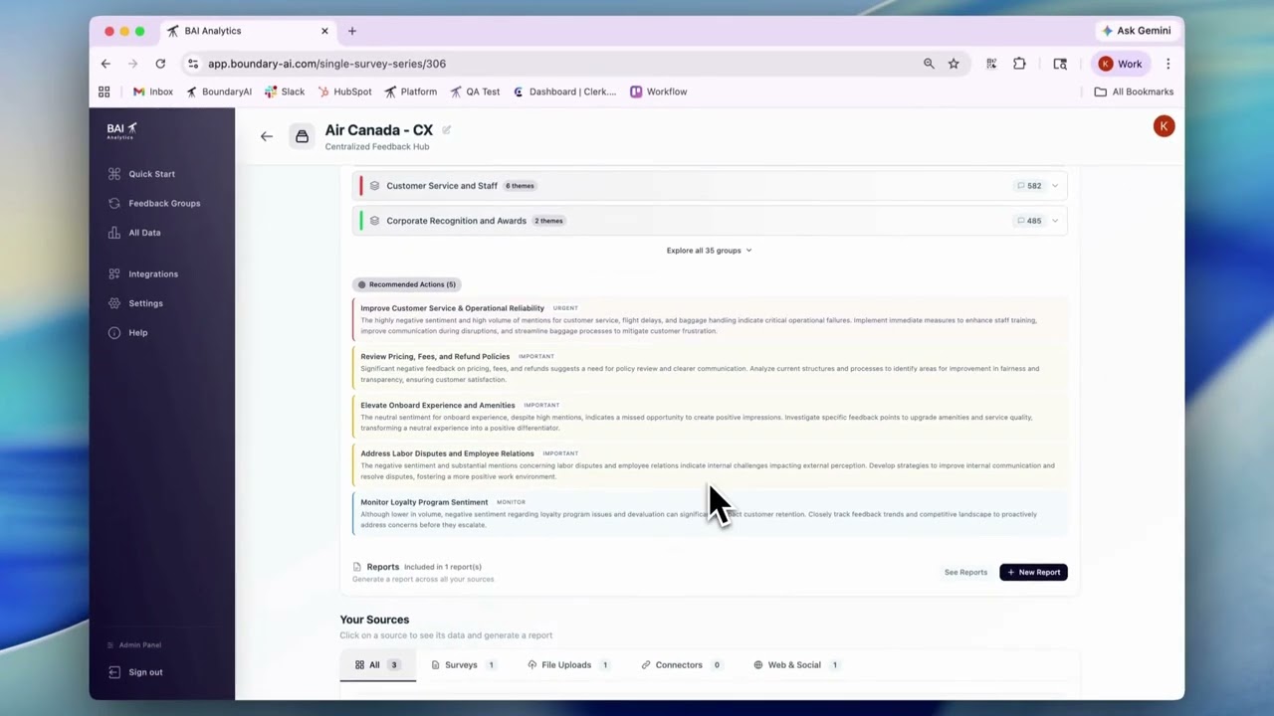Open the HubSpot bookmark

pos(344,91)
